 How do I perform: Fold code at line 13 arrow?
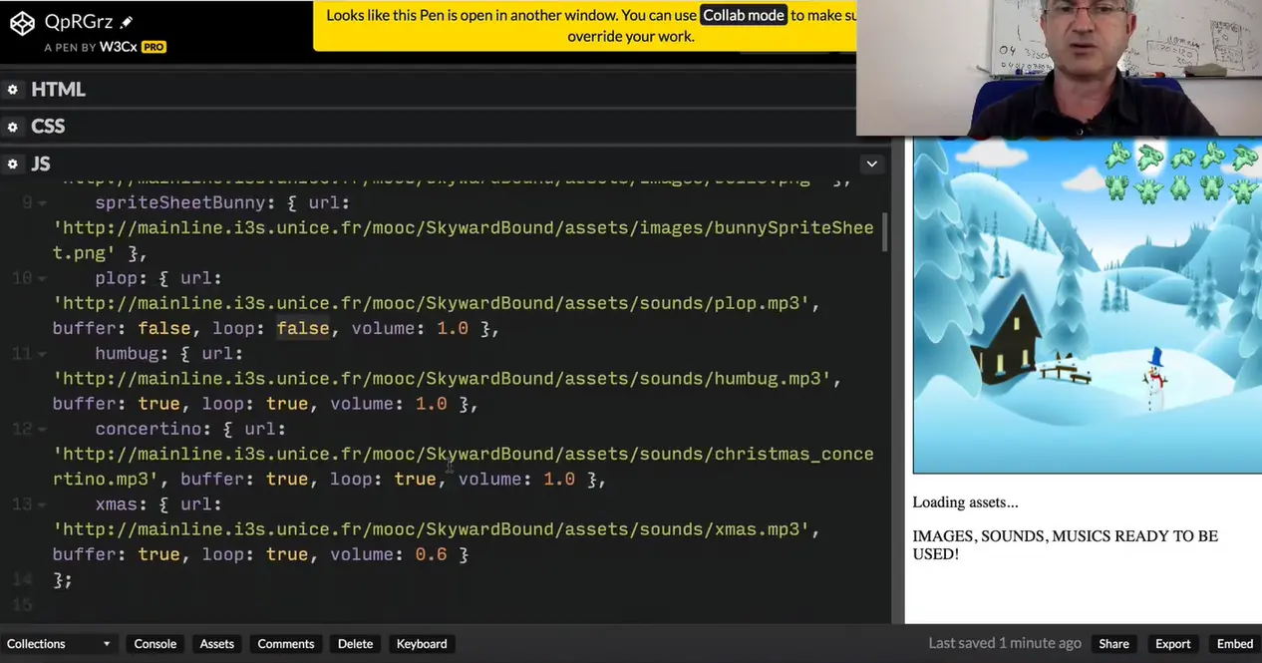[x=42, y=503]
